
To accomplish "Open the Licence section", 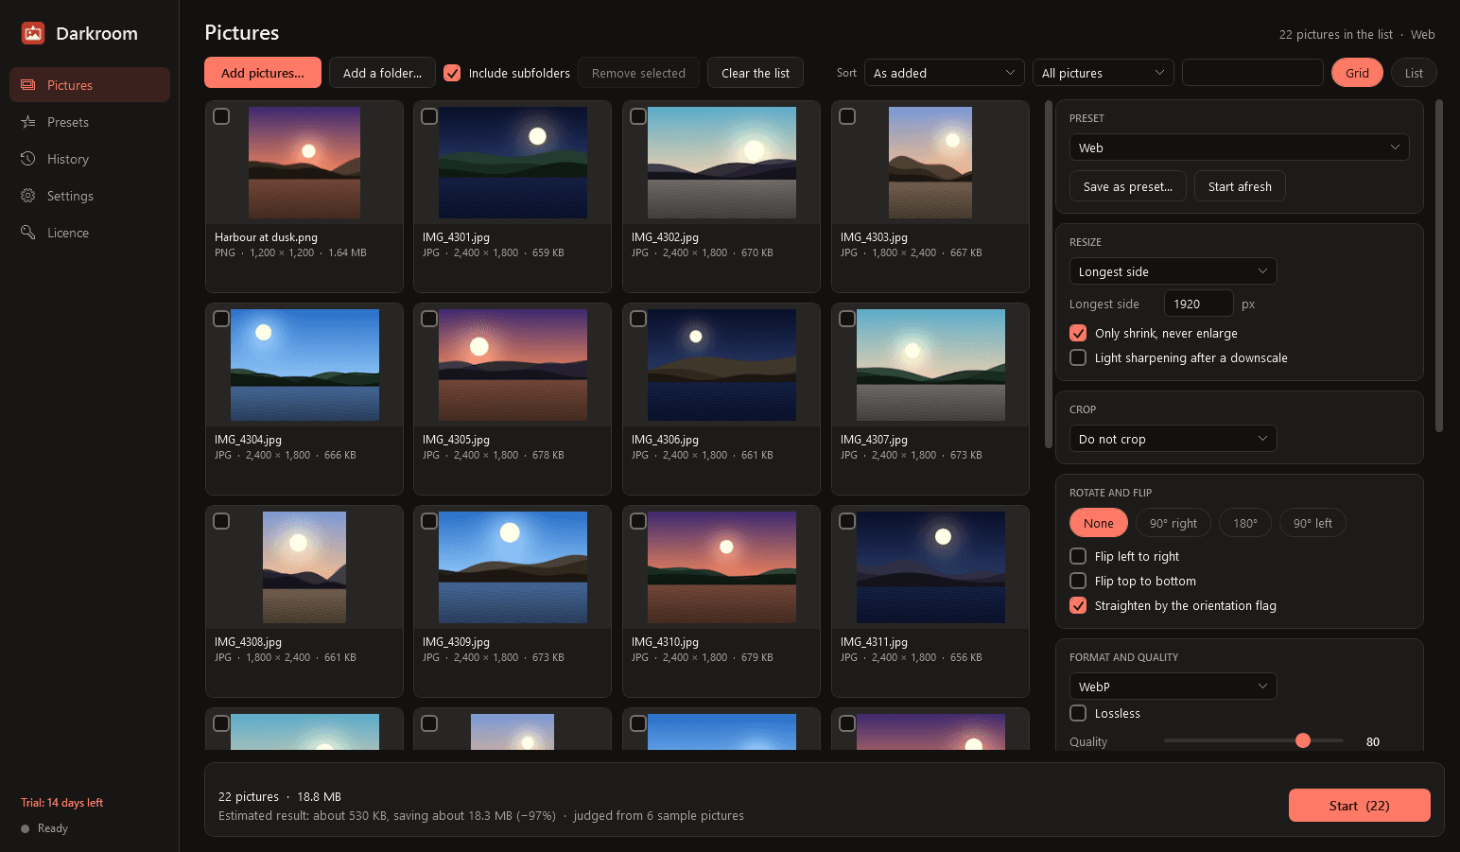I will 90,233.
